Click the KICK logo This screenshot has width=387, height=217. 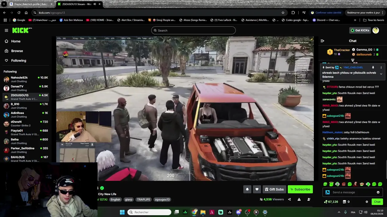click(x=22, y=30)
